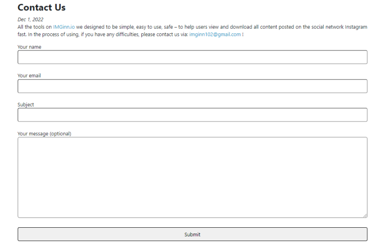Image resolution: width=382 pixels, height=243 pixels.
Task: Open the IMGinn.io link
Action: (x=64, y=27)
